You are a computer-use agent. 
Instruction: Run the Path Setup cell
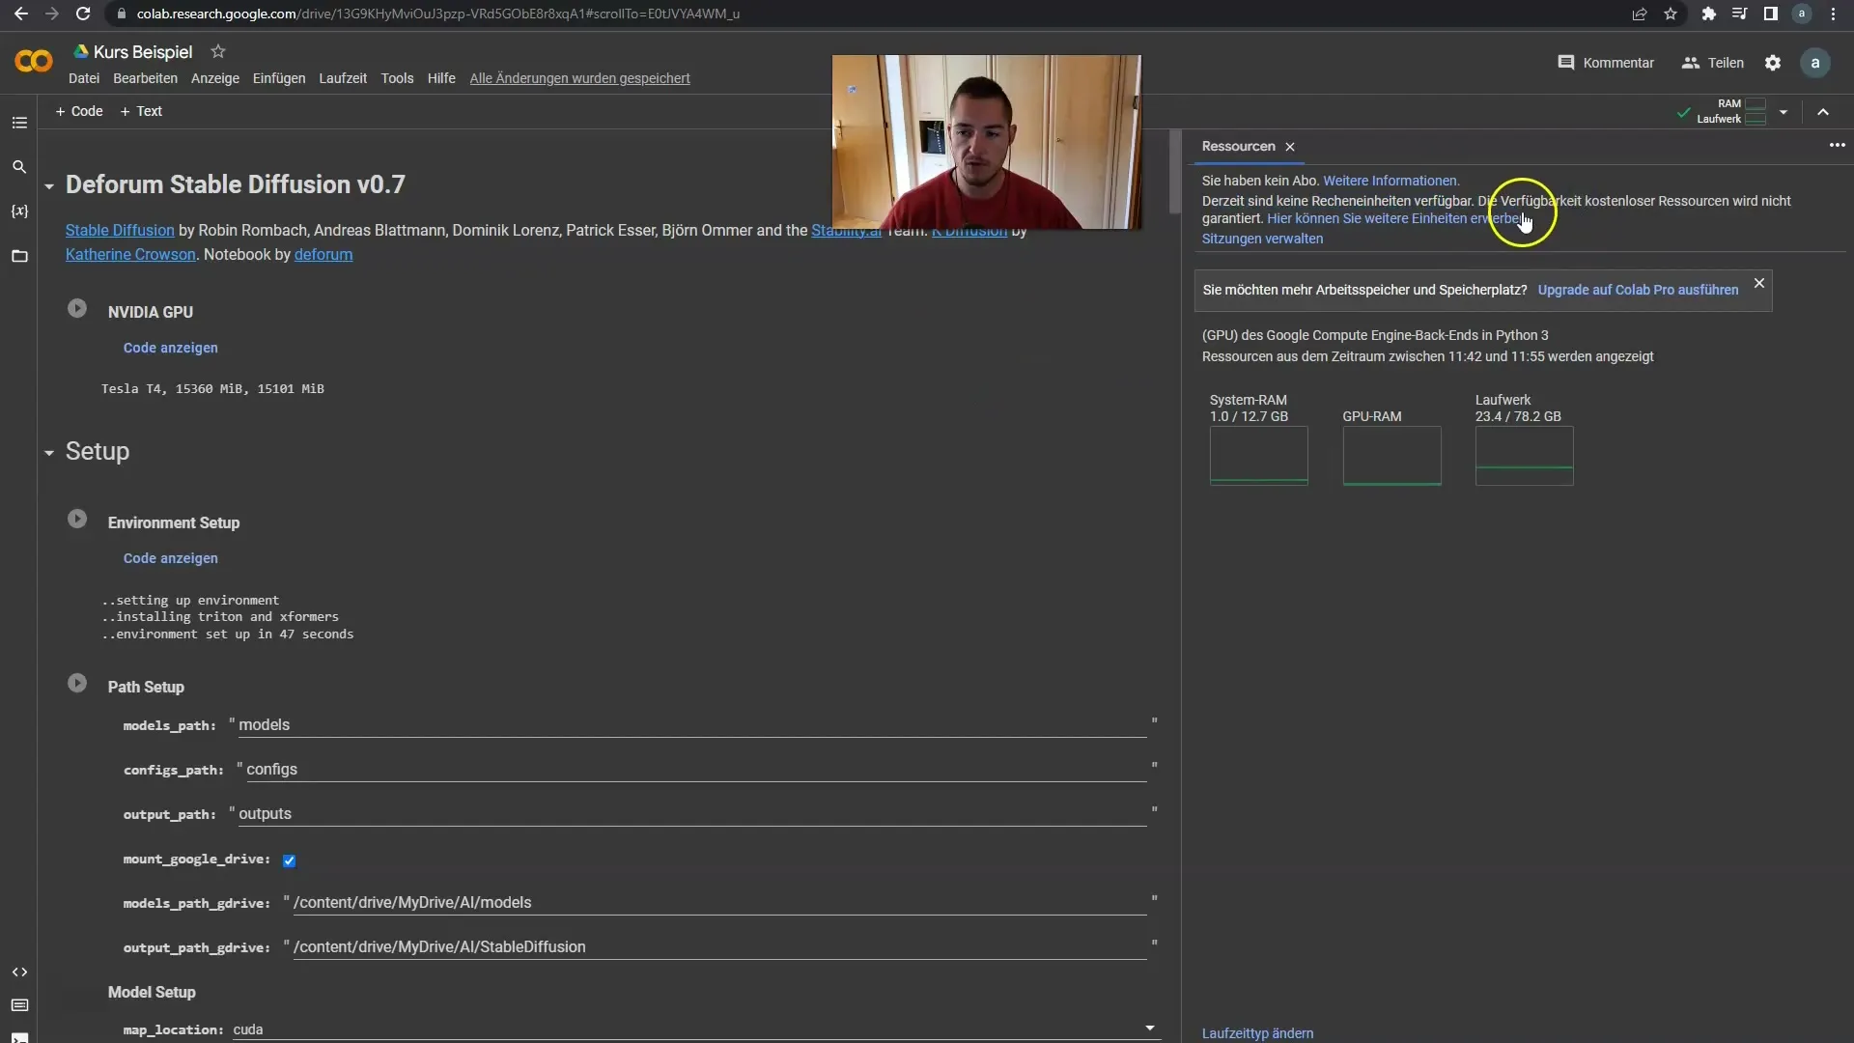coord(77,684)
